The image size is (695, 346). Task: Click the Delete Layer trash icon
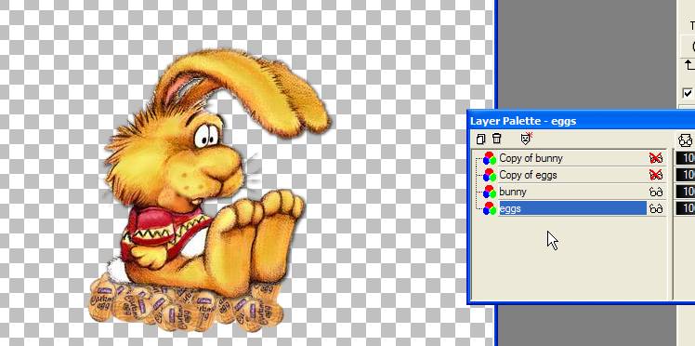pyautogui.click(x=496, y=139)
